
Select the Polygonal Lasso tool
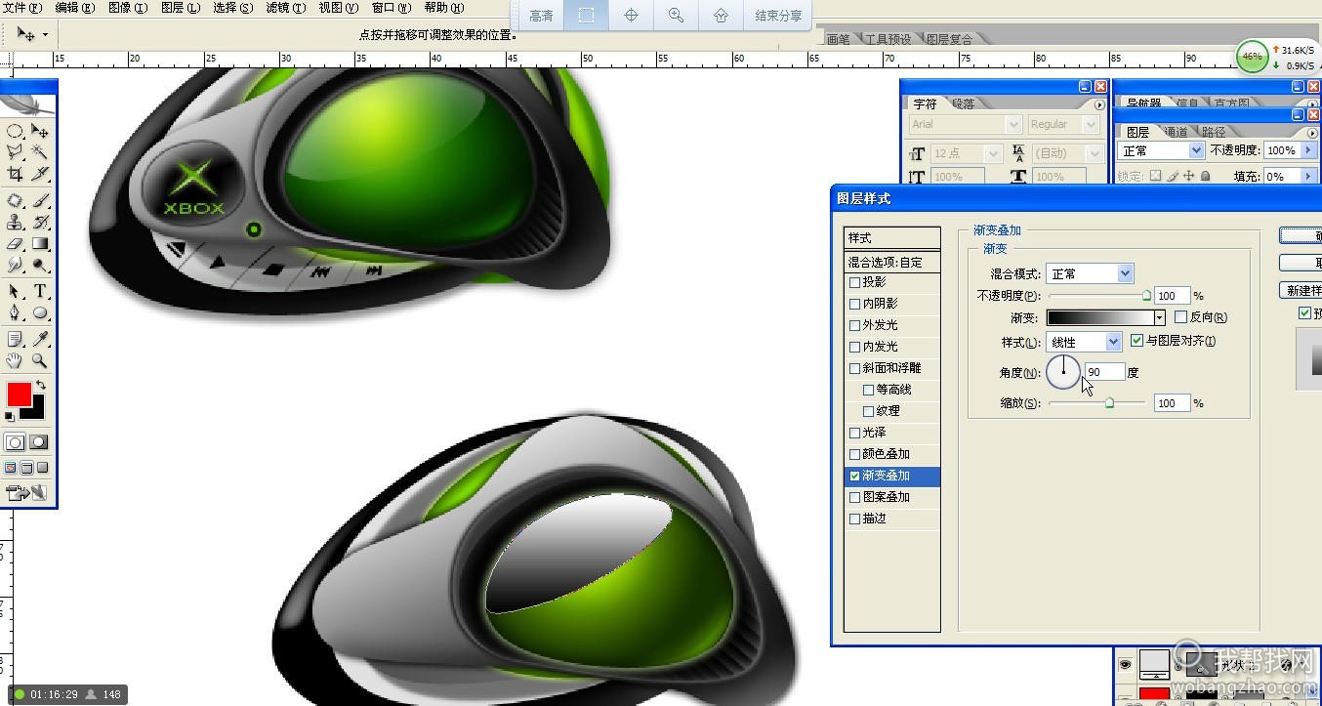pyautogui.click(x=15, y=151)
